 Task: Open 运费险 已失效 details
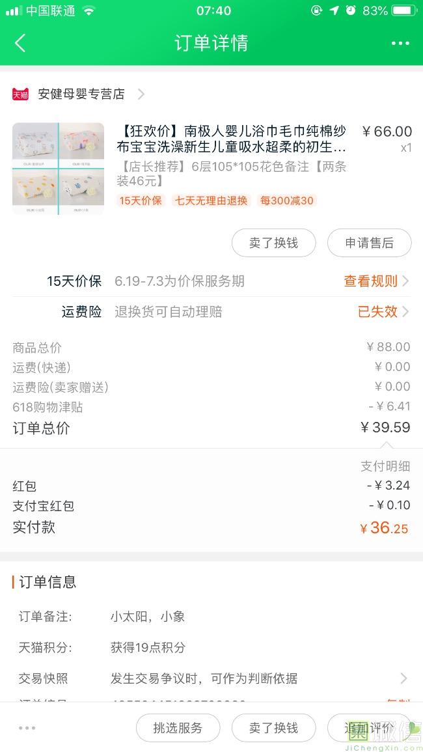[383, 312]
